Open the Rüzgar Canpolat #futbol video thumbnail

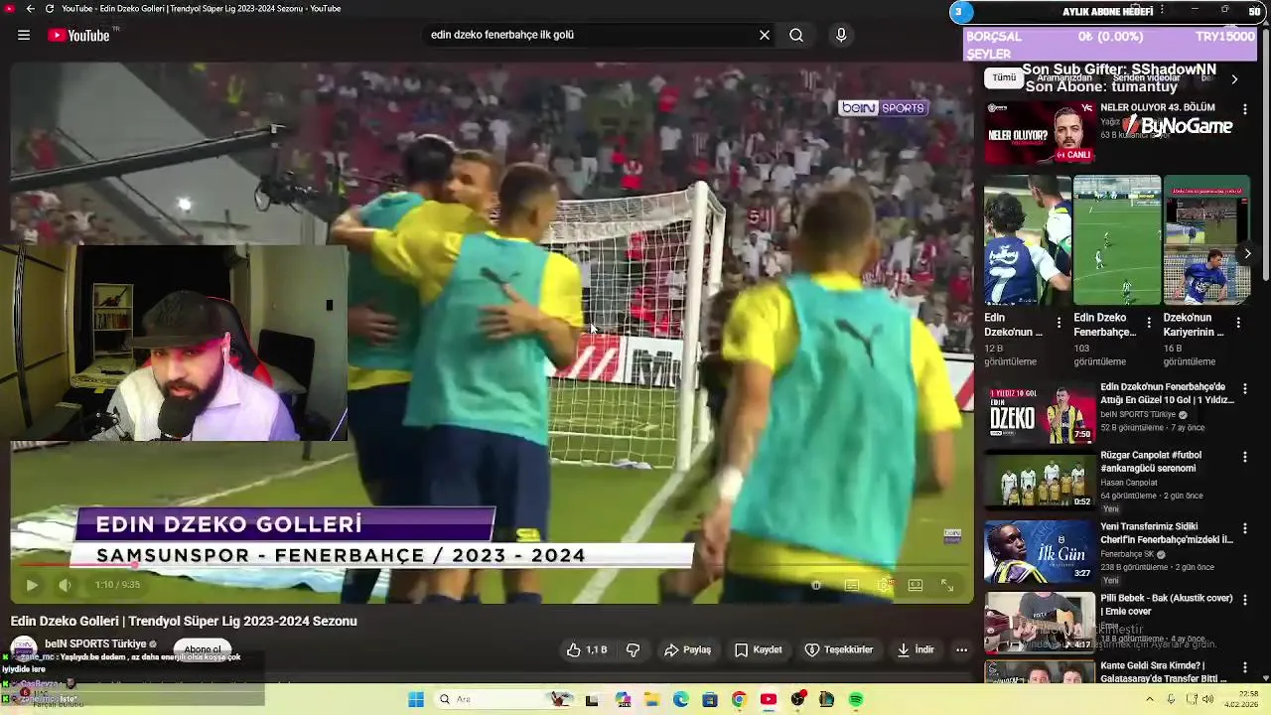1039,482
